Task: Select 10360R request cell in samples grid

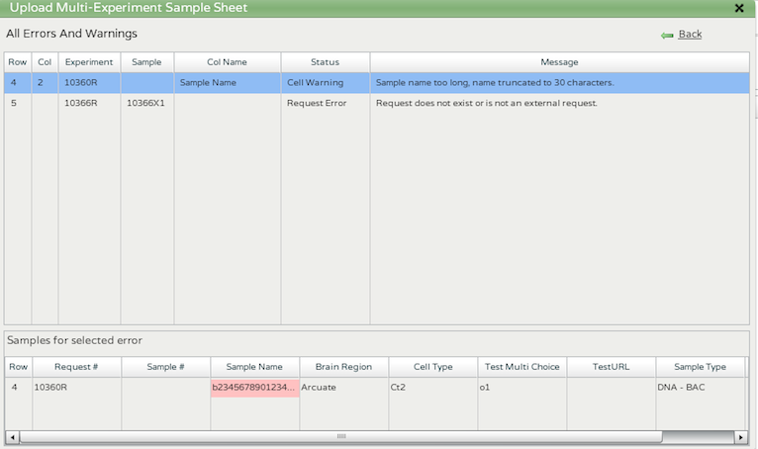Action: pyautogui.click(x=76, y=388)
